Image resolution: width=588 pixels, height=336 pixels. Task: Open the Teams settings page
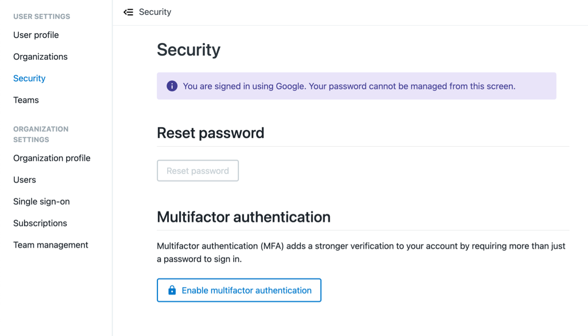coord(26,100)
